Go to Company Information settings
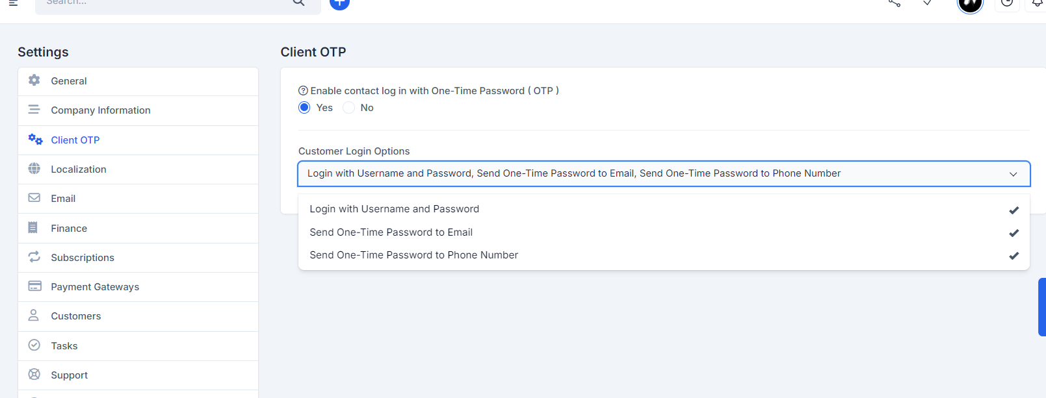Screen dimensions: 1046x398 click(x=101, y=110)
